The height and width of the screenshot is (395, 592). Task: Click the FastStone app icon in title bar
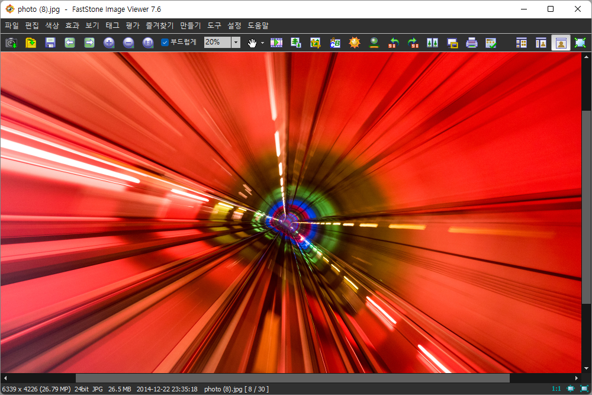point(10,9)
